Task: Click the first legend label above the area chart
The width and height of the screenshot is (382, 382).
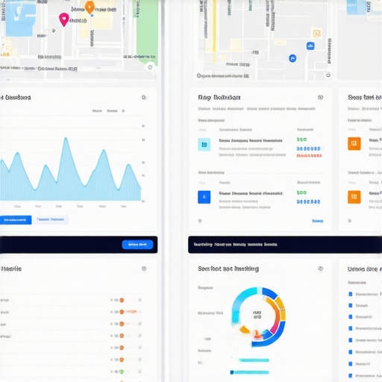Action: 97,110
